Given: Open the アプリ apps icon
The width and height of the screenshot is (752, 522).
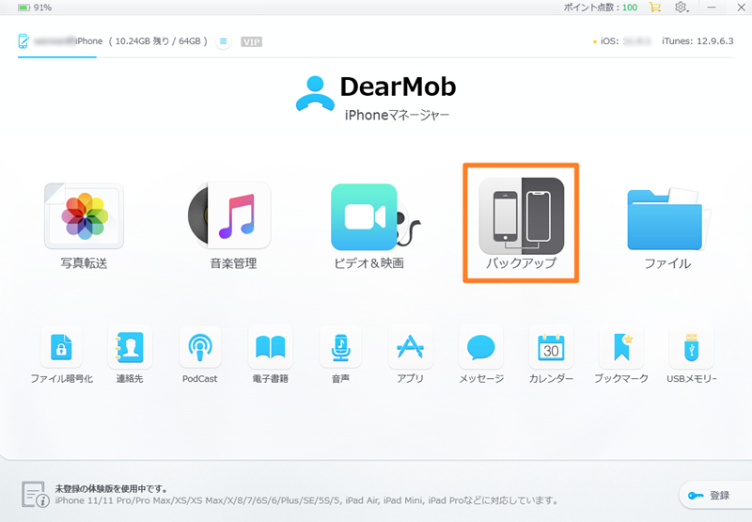Looking at the screenshot, I should (x=411, y=347).
